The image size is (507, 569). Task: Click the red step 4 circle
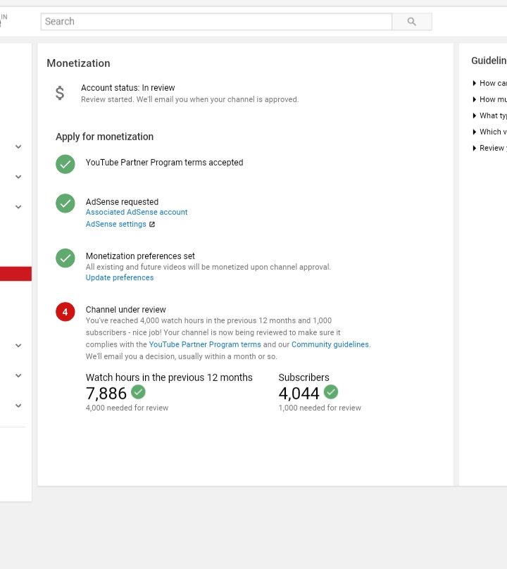click(x=65, y=312)
